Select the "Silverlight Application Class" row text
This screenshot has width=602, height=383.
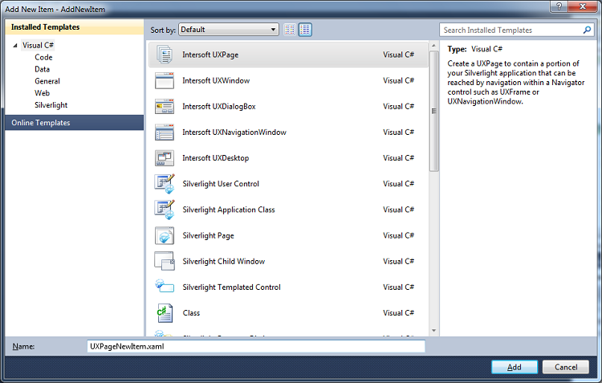229,210
